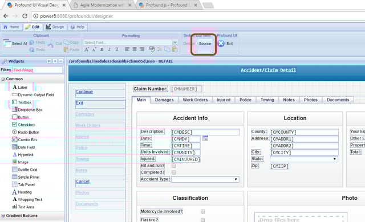
Task: Click the Continue link
Action: [x=84, y=92]
